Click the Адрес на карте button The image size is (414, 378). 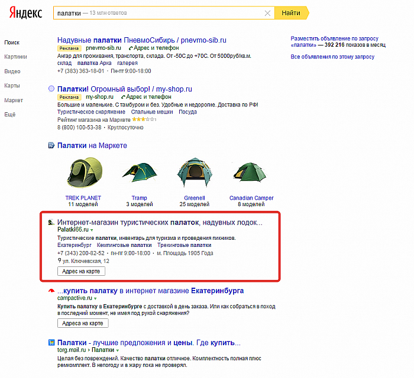point(82,271)
